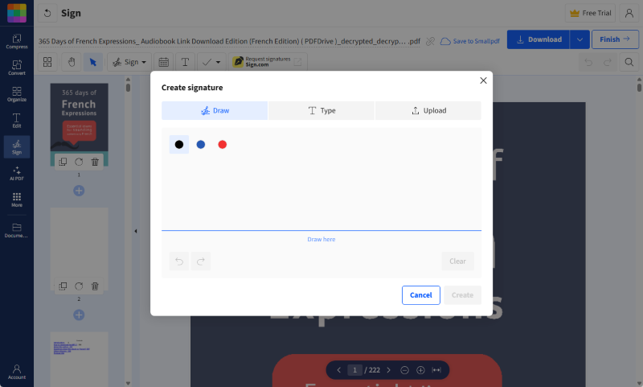Switch to the Draw tab
643x387 pixels.
[x=215, y=110]
